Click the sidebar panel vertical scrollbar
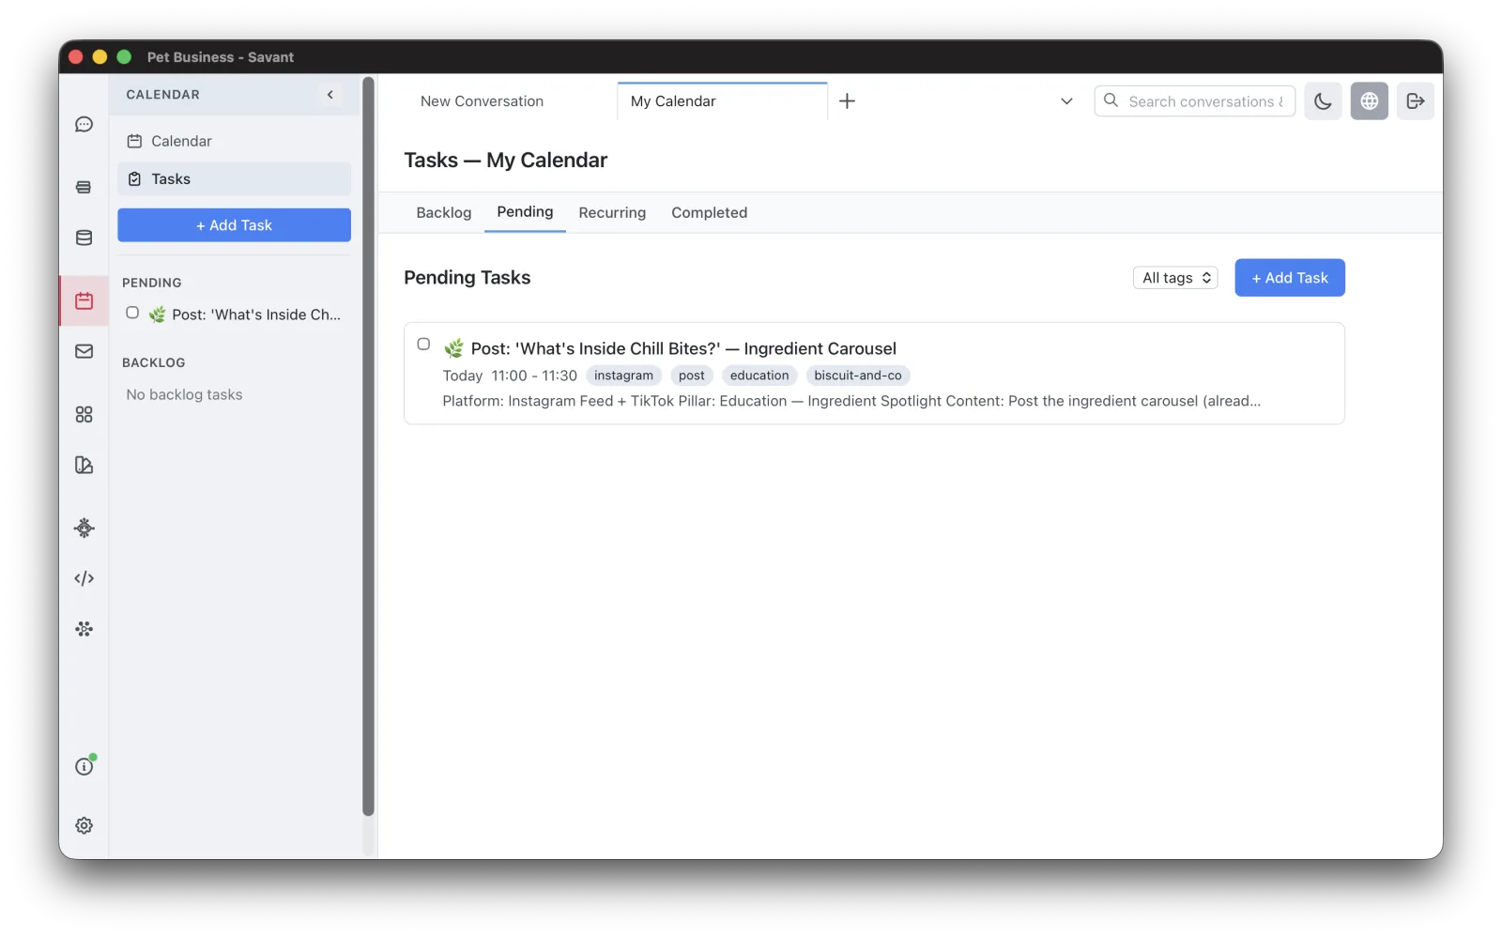The image size is (1502, 937). (368, 446)
